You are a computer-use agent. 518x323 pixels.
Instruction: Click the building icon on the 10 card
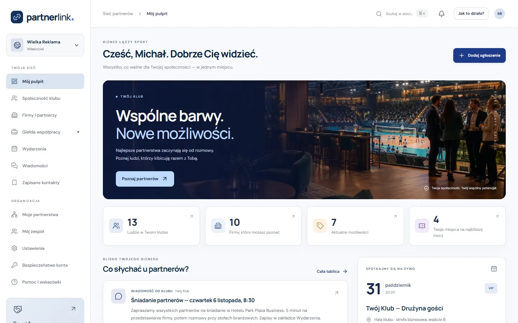point(218,226)
